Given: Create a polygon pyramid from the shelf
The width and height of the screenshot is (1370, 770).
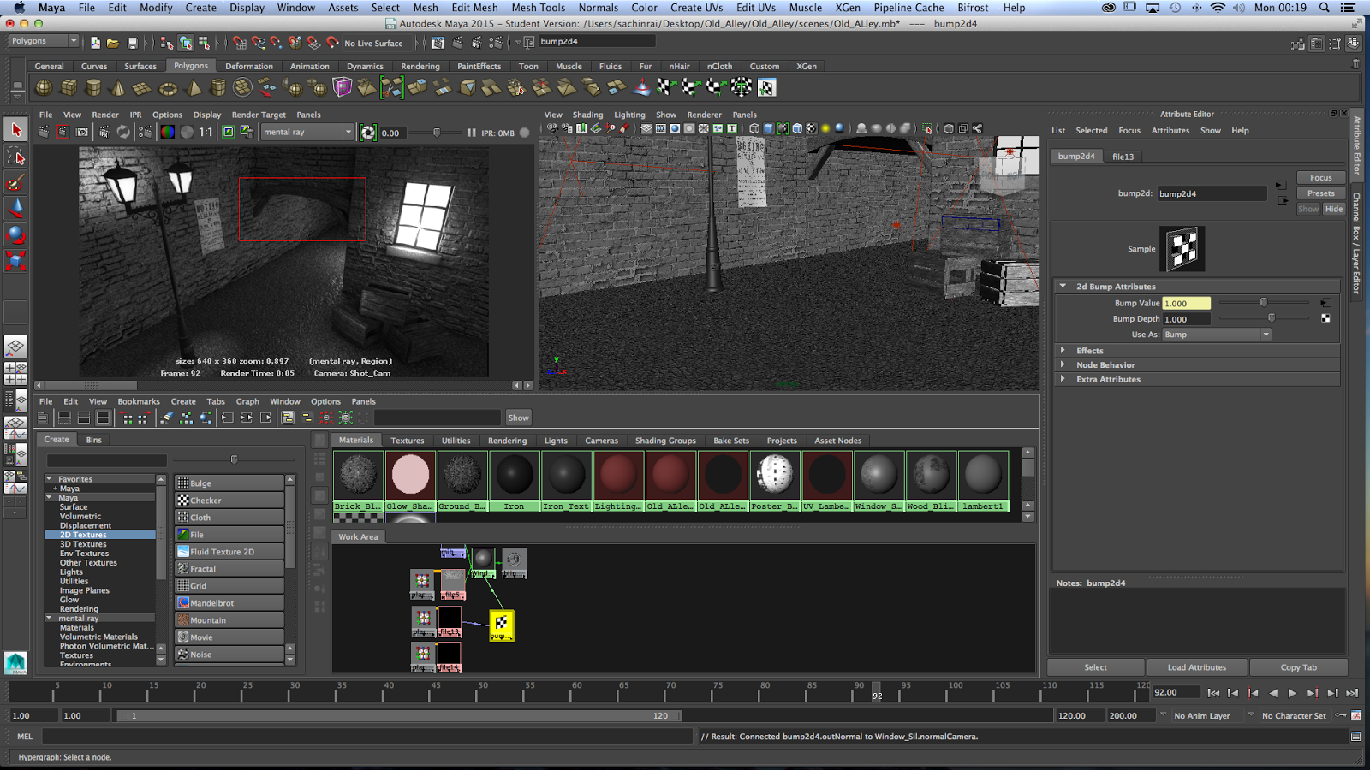Looking at the screenshot, I should [194, 87].
